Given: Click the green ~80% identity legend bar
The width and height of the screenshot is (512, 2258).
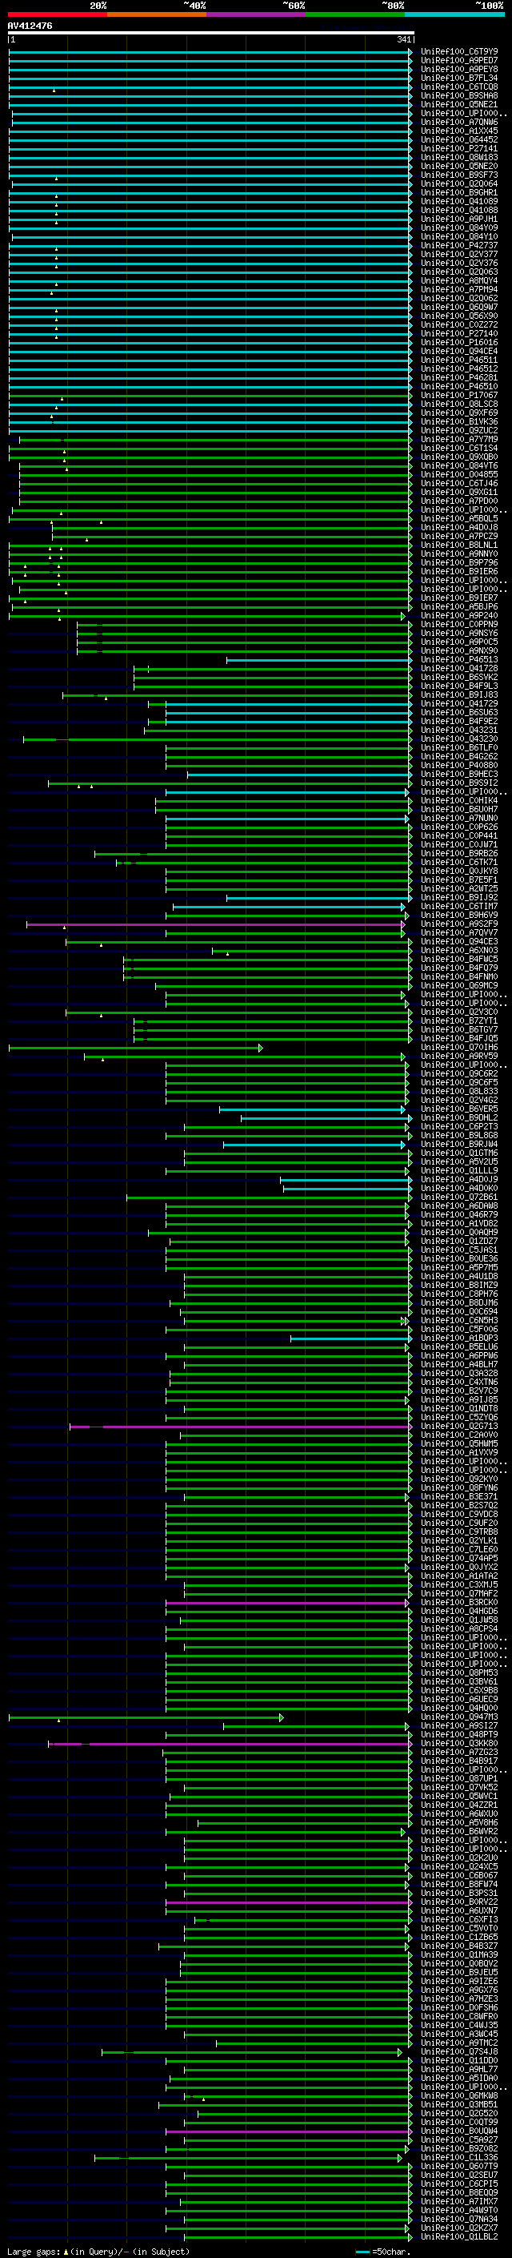Looking at the screenshot, I should pyautogui.click(x=355, y=14).
